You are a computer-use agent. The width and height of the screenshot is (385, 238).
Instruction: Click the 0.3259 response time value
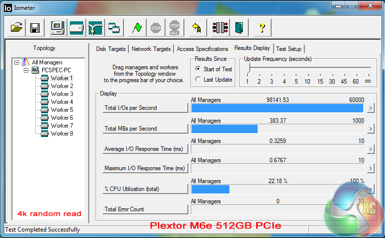(277, 141)
